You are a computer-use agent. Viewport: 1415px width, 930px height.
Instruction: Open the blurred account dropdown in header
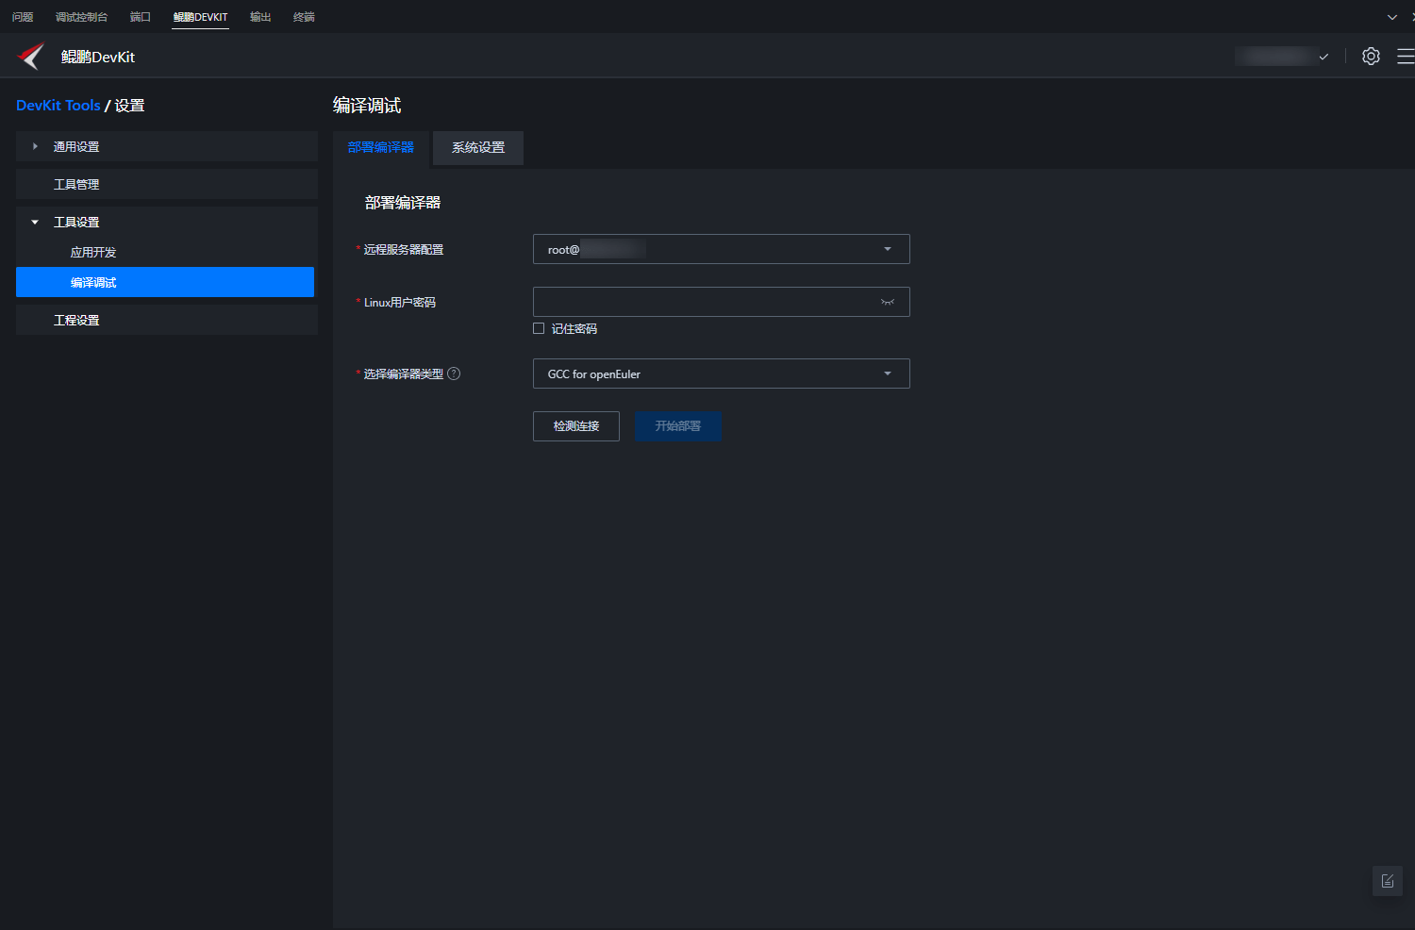point(1283,57)
